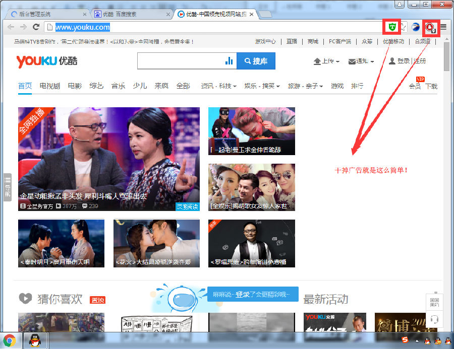Open the large 金星 featured video thumbnail
The image size is (454, 349).
109,159
